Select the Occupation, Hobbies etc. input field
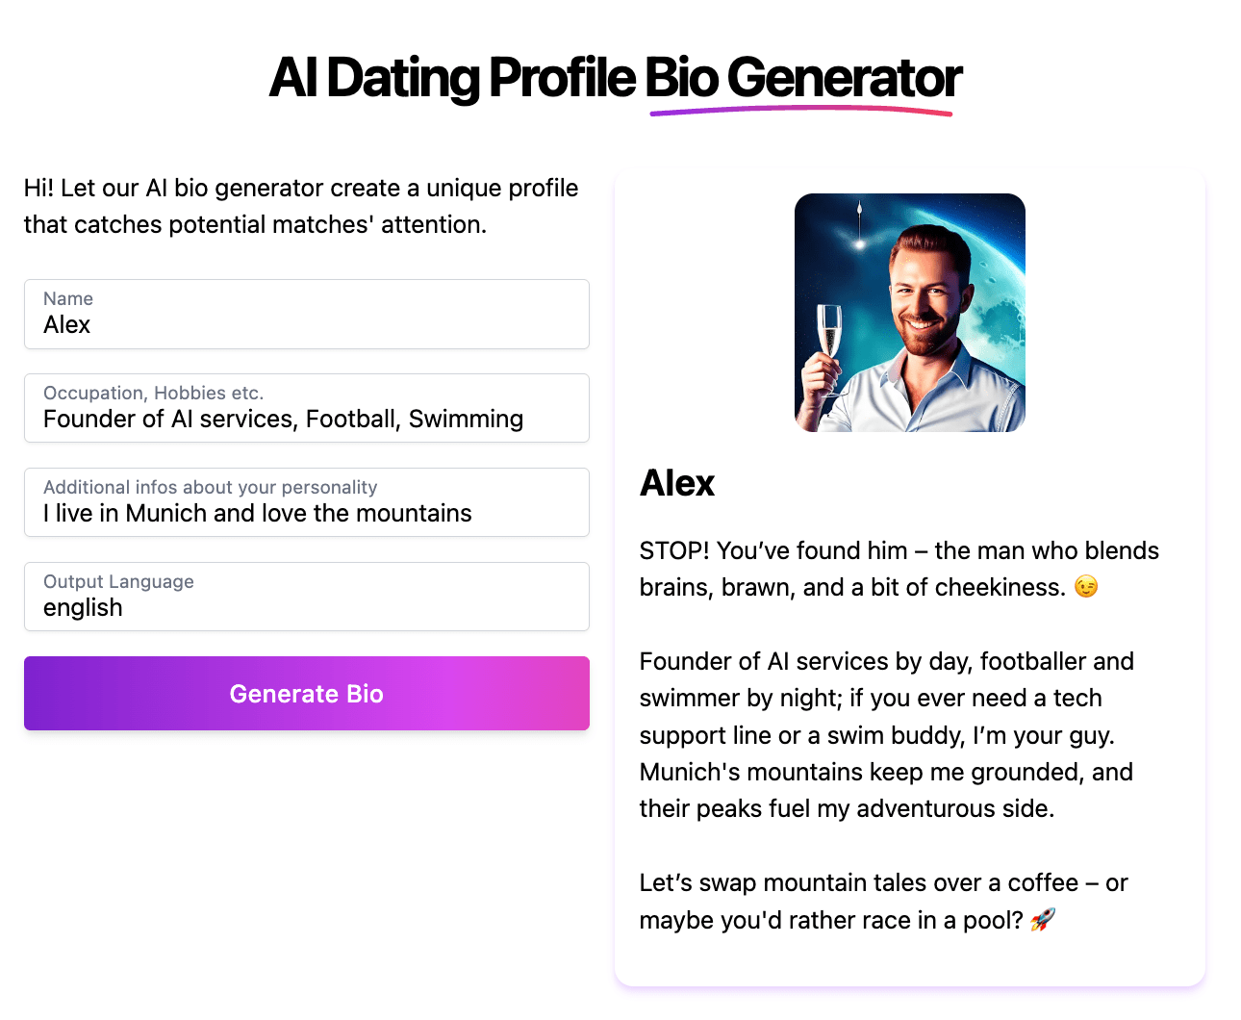 (306, 419)
